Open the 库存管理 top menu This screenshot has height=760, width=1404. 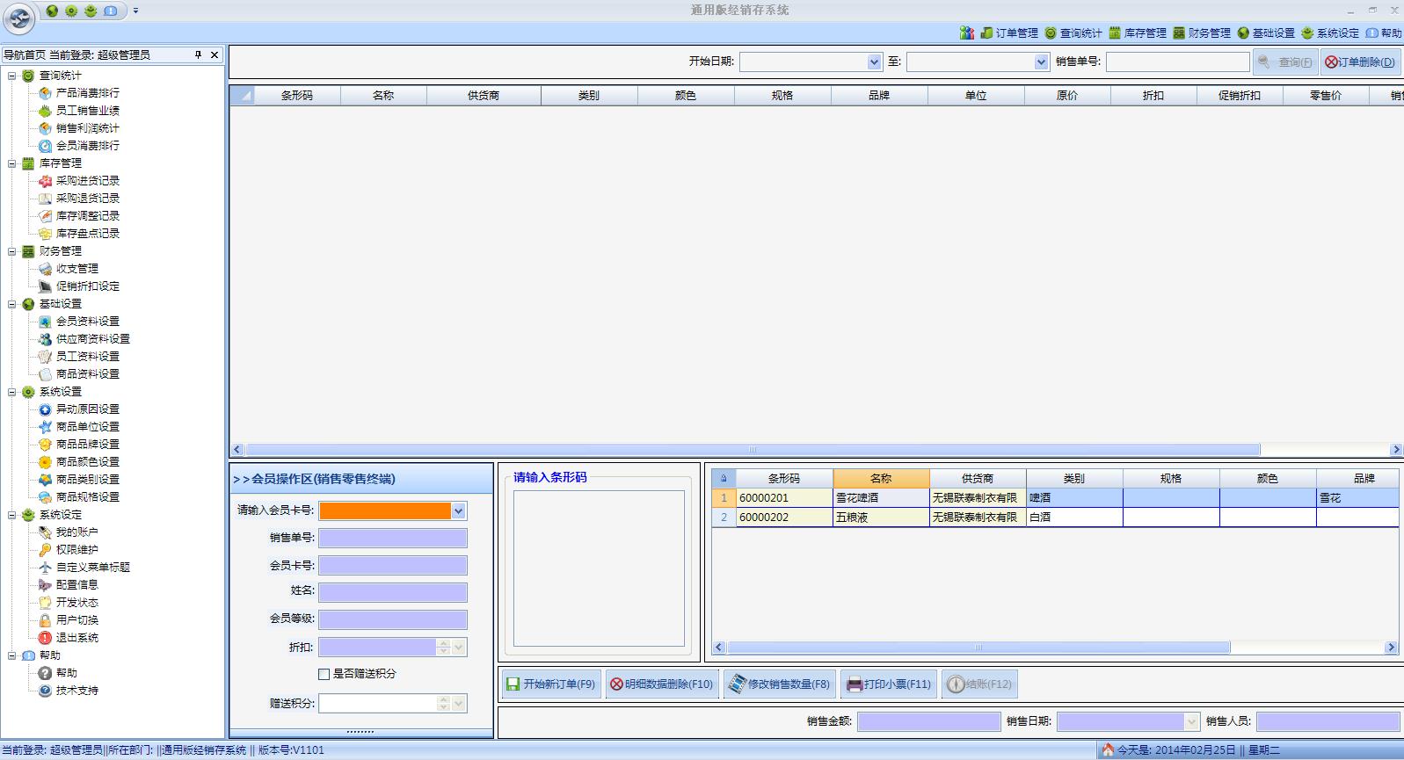pos(1138,33)
